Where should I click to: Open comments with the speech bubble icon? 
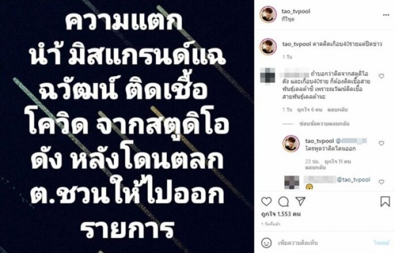click(x=283, y=202)
